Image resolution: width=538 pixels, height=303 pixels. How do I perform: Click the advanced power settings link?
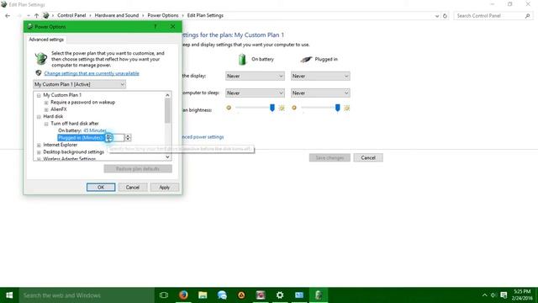pyautogui.click(x=203, y=136)
